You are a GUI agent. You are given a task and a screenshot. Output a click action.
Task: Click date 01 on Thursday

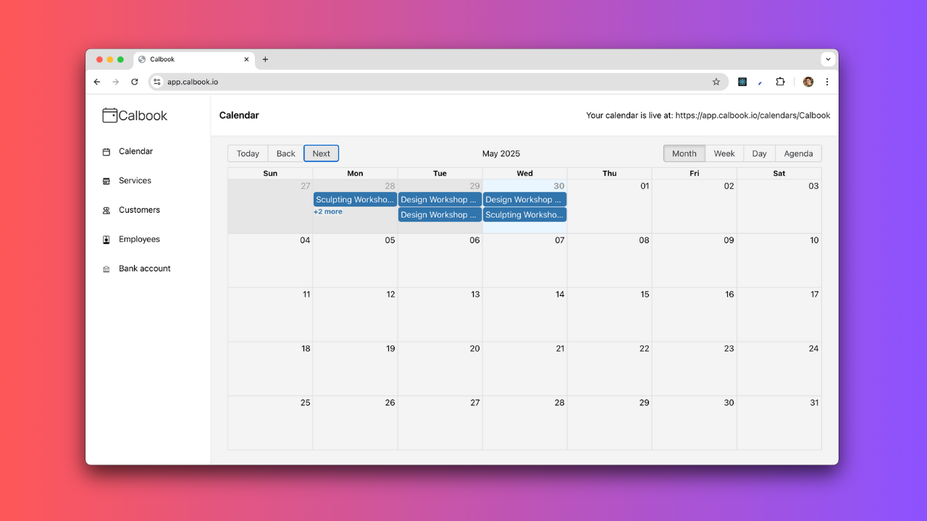click(645, 186)
